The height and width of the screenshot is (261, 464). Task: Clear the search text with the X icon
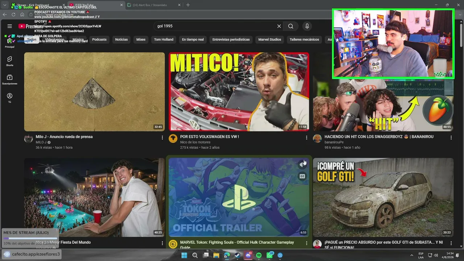click(279, 26)
